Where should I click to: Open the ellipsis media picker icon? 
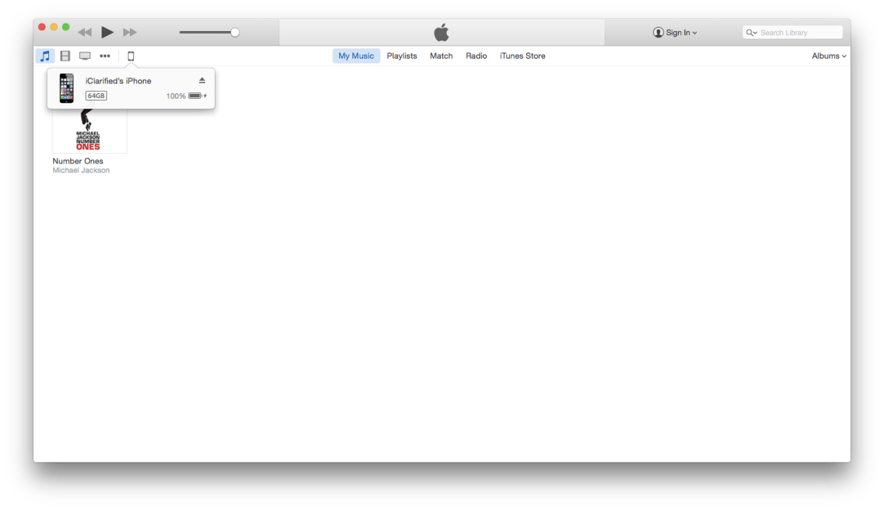coord(105,56)
